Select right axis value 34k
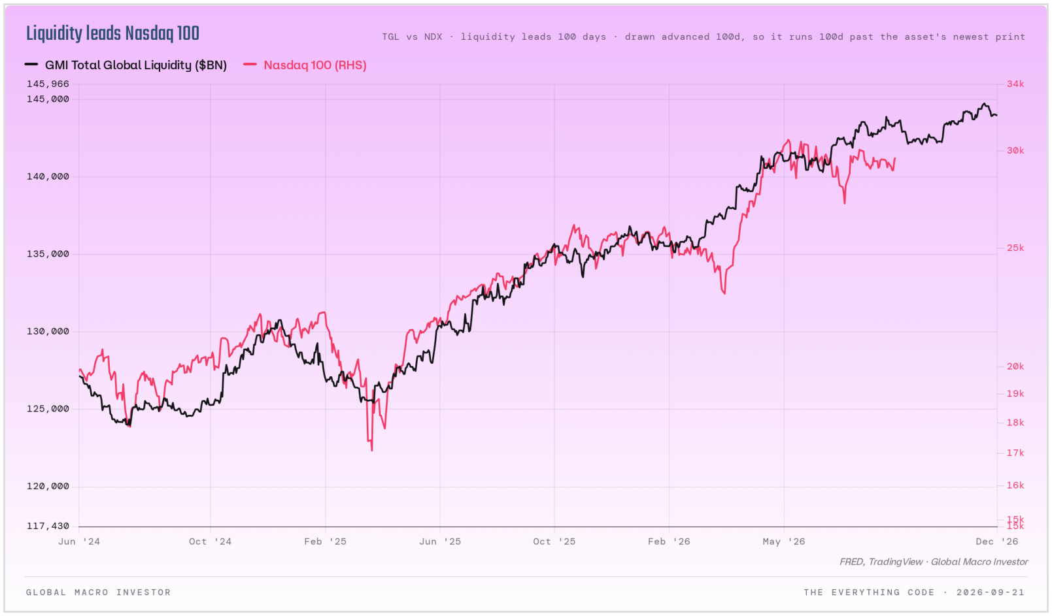1052x616 pixels. tap(1015, 84)
